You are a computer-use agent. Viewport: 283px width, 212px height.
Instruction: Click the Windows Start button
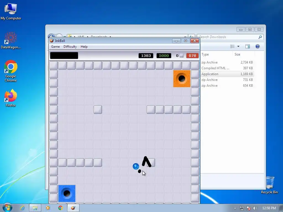[x=7, y=208]
